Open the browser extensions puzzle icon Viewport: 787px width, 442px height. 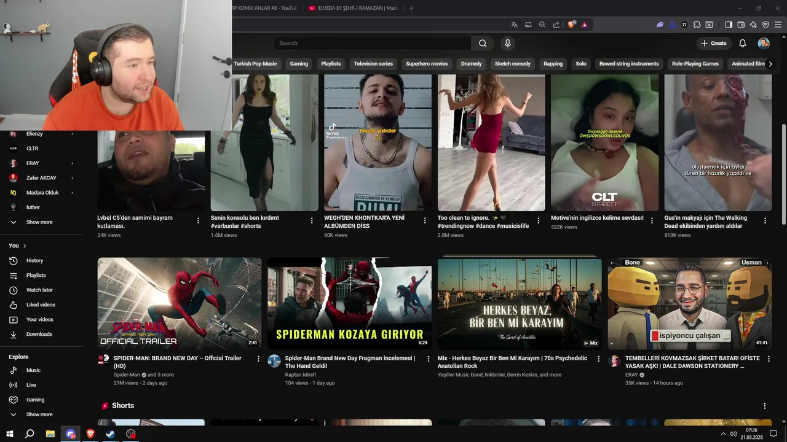(697, 25)
